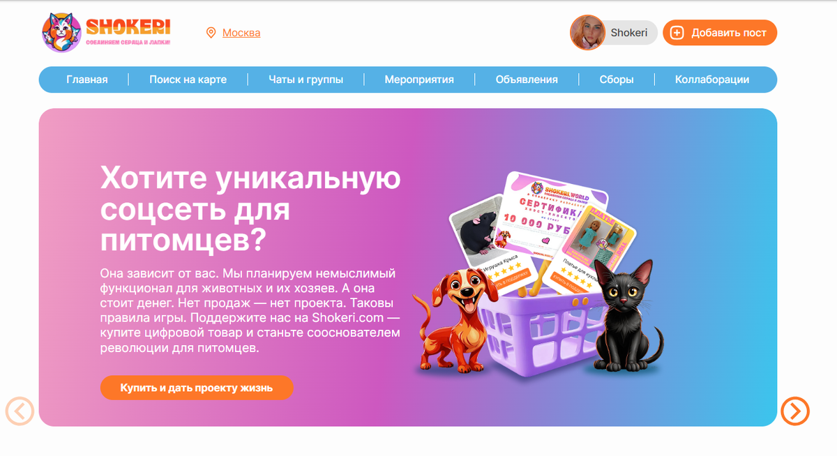
Task: Select Чаты и группы in navigation
Action: coord(306,79)
